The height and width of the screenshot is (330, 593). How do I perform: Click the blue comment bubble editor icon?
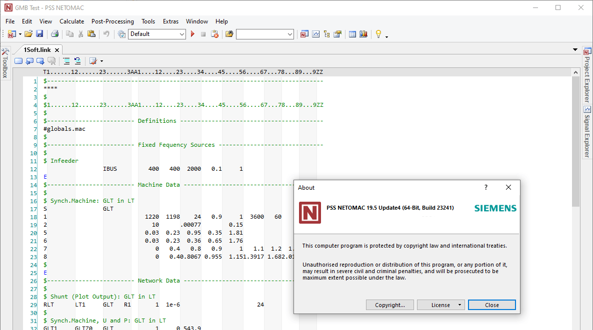point(18,61)
